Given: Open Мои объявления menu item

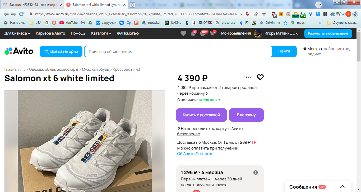Looking at the screenshot, I should point(236,33).
